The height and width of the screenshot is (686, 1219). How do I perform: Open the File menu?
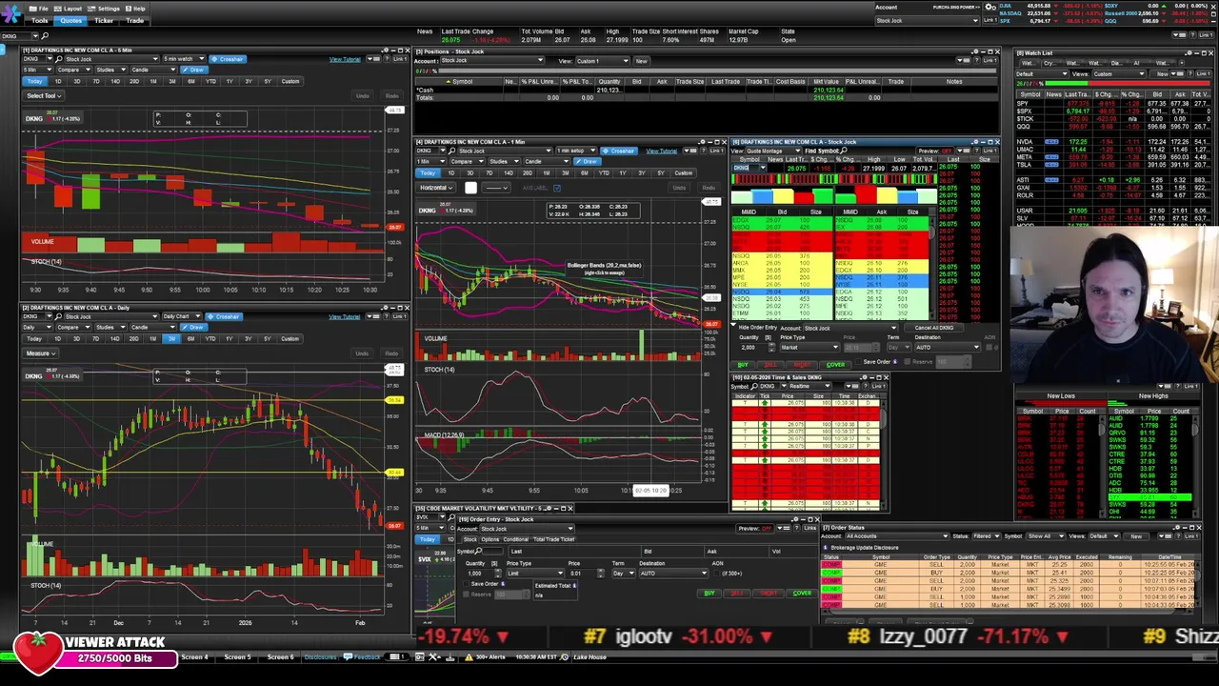click(39, 9)
